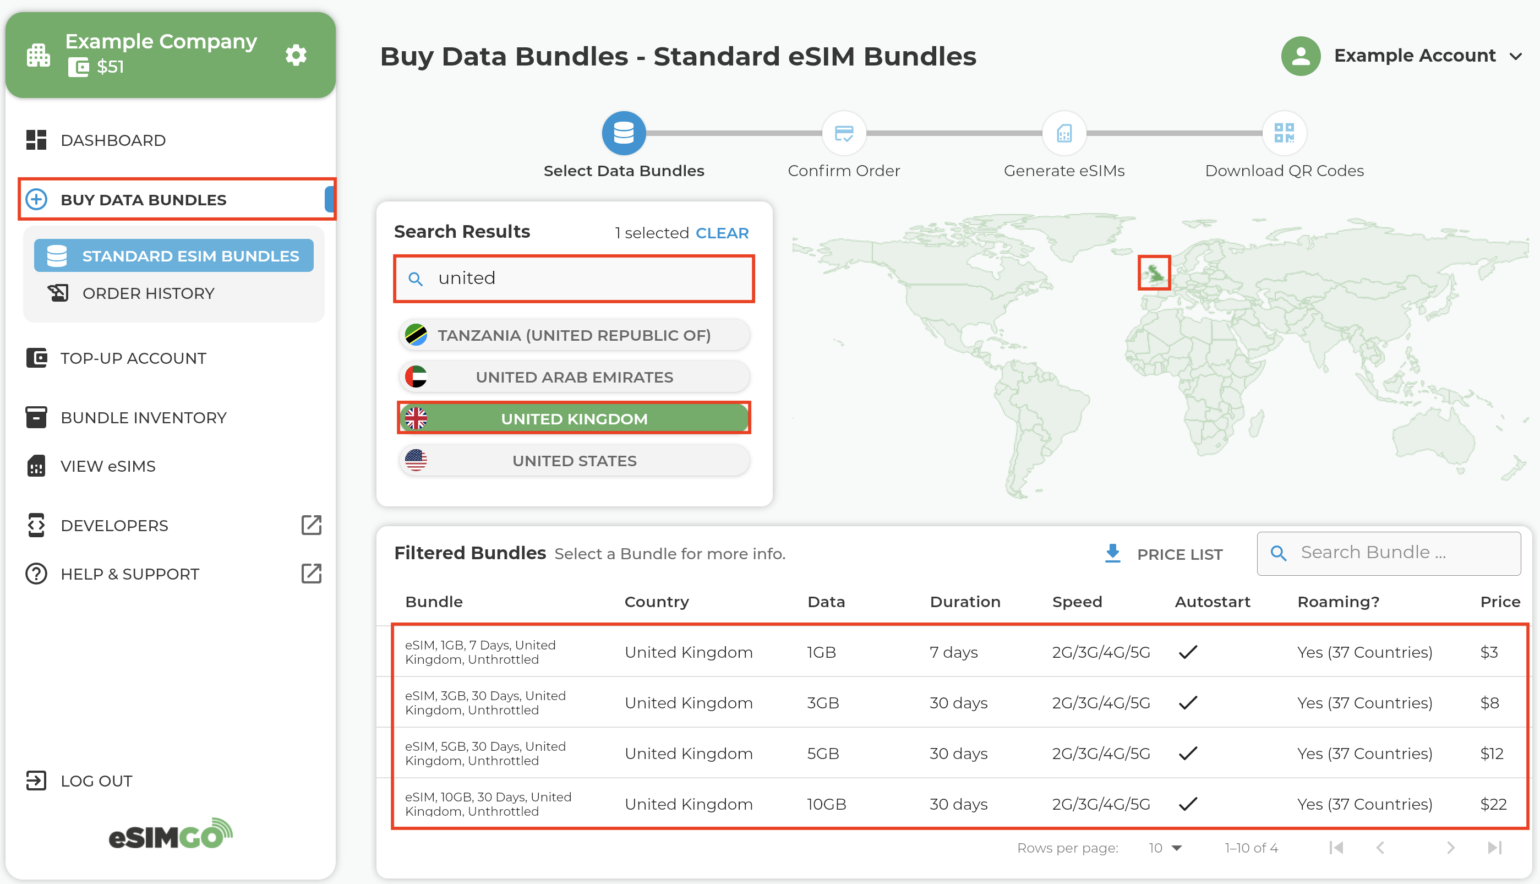Select United States country chip
Screen dimensions: 1540x884
574,460
